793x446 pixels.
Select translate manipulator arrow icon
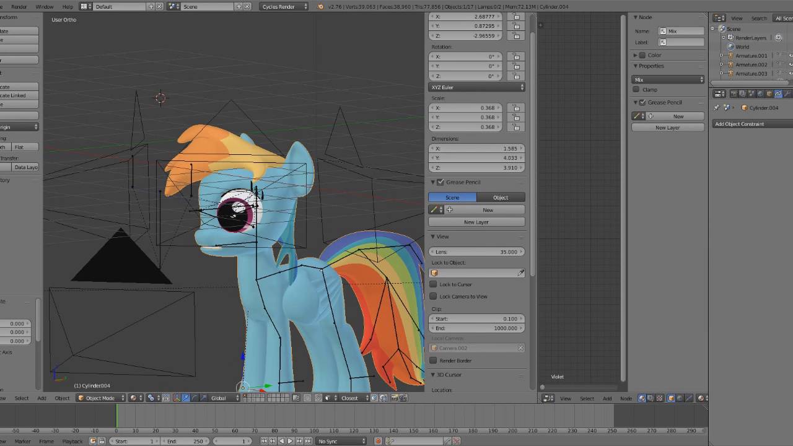[x=186, y=398]
